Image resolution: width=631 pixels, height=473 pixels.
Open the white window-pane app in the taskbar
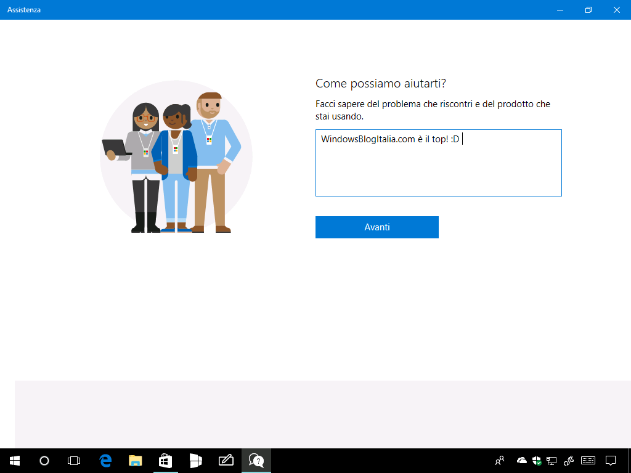click(195, 461)
